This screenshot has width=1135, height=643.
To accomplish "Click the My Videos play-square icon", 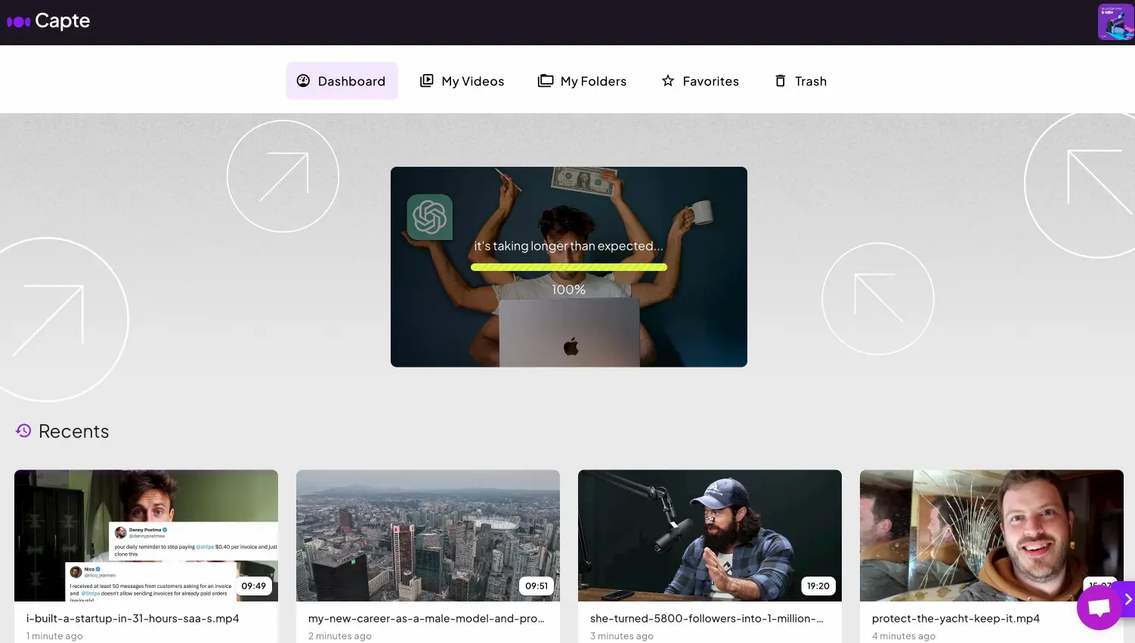I will [x=426, y=80].
